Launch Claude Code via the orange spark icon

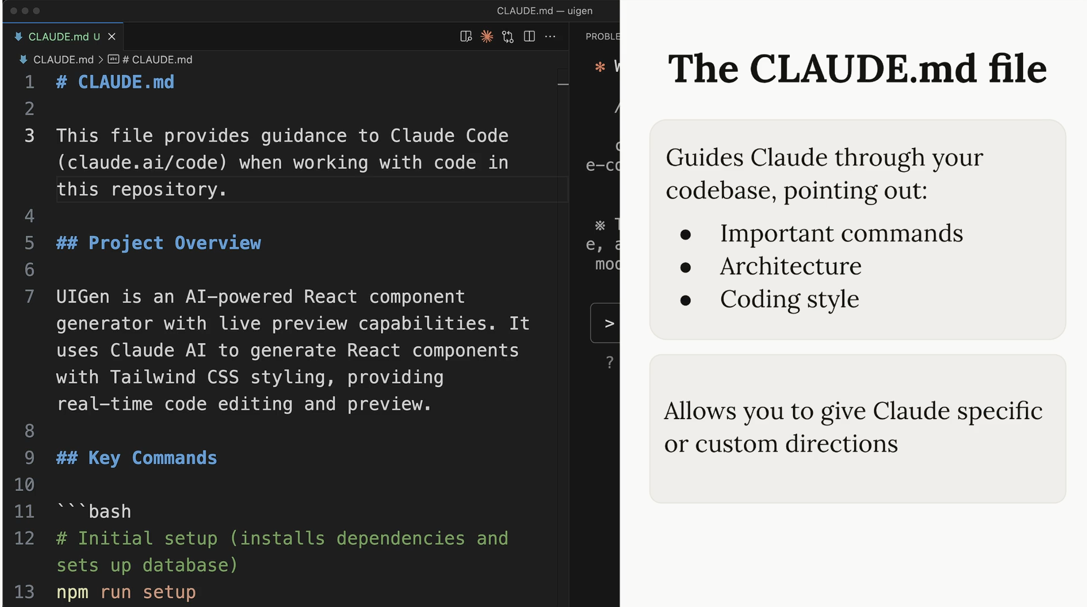[x=487, y=36]
